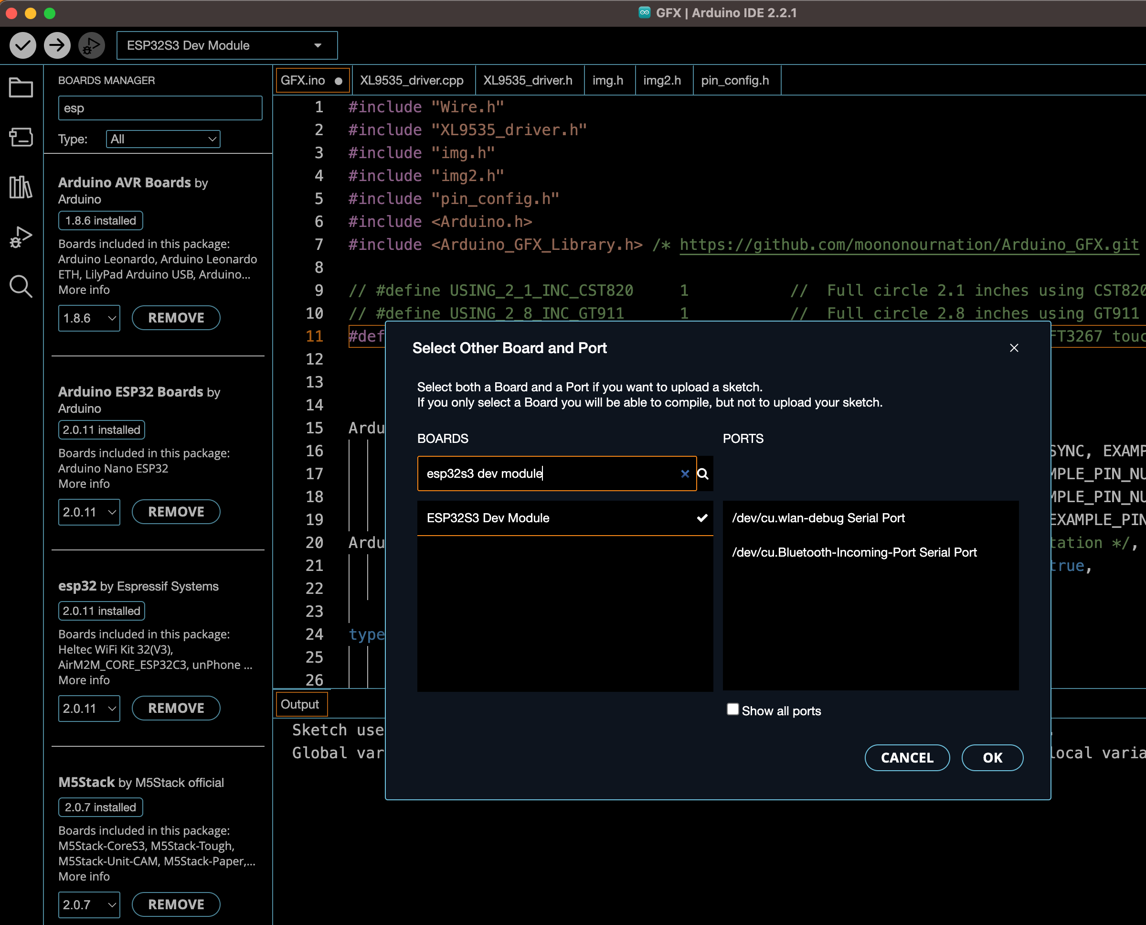Click the REMOVE button for esp32 package

point(174,708)
